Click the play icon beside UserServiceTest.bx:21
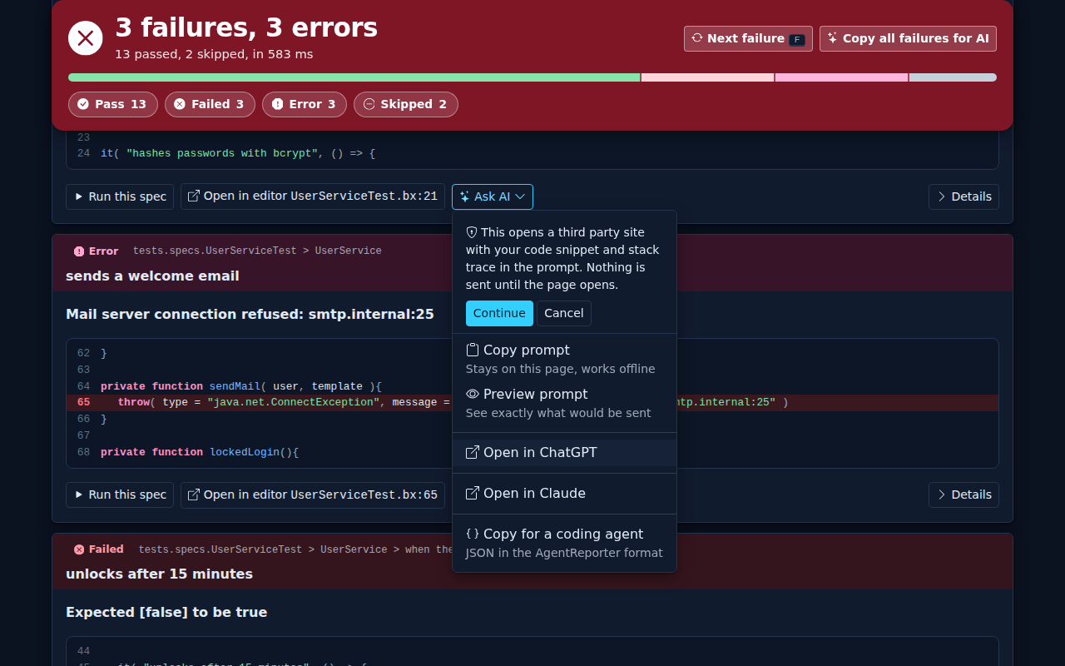Image resolution: width=1065 pixels, height=666 pixels. click(x=79, y=196)
